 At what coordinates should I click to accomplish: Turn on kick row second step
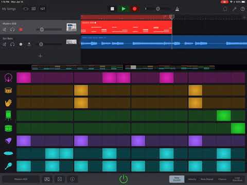pos(38,78)
